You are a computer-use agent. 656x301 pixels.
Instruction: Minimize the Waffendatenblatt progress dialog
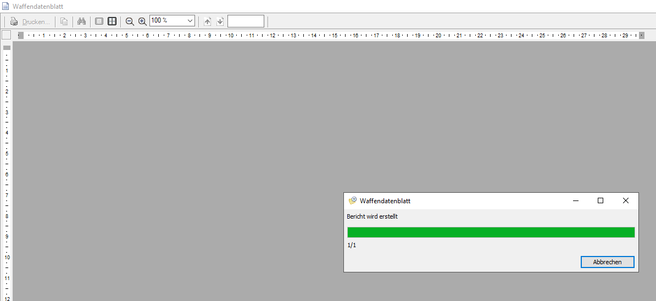tap(575, 201)
